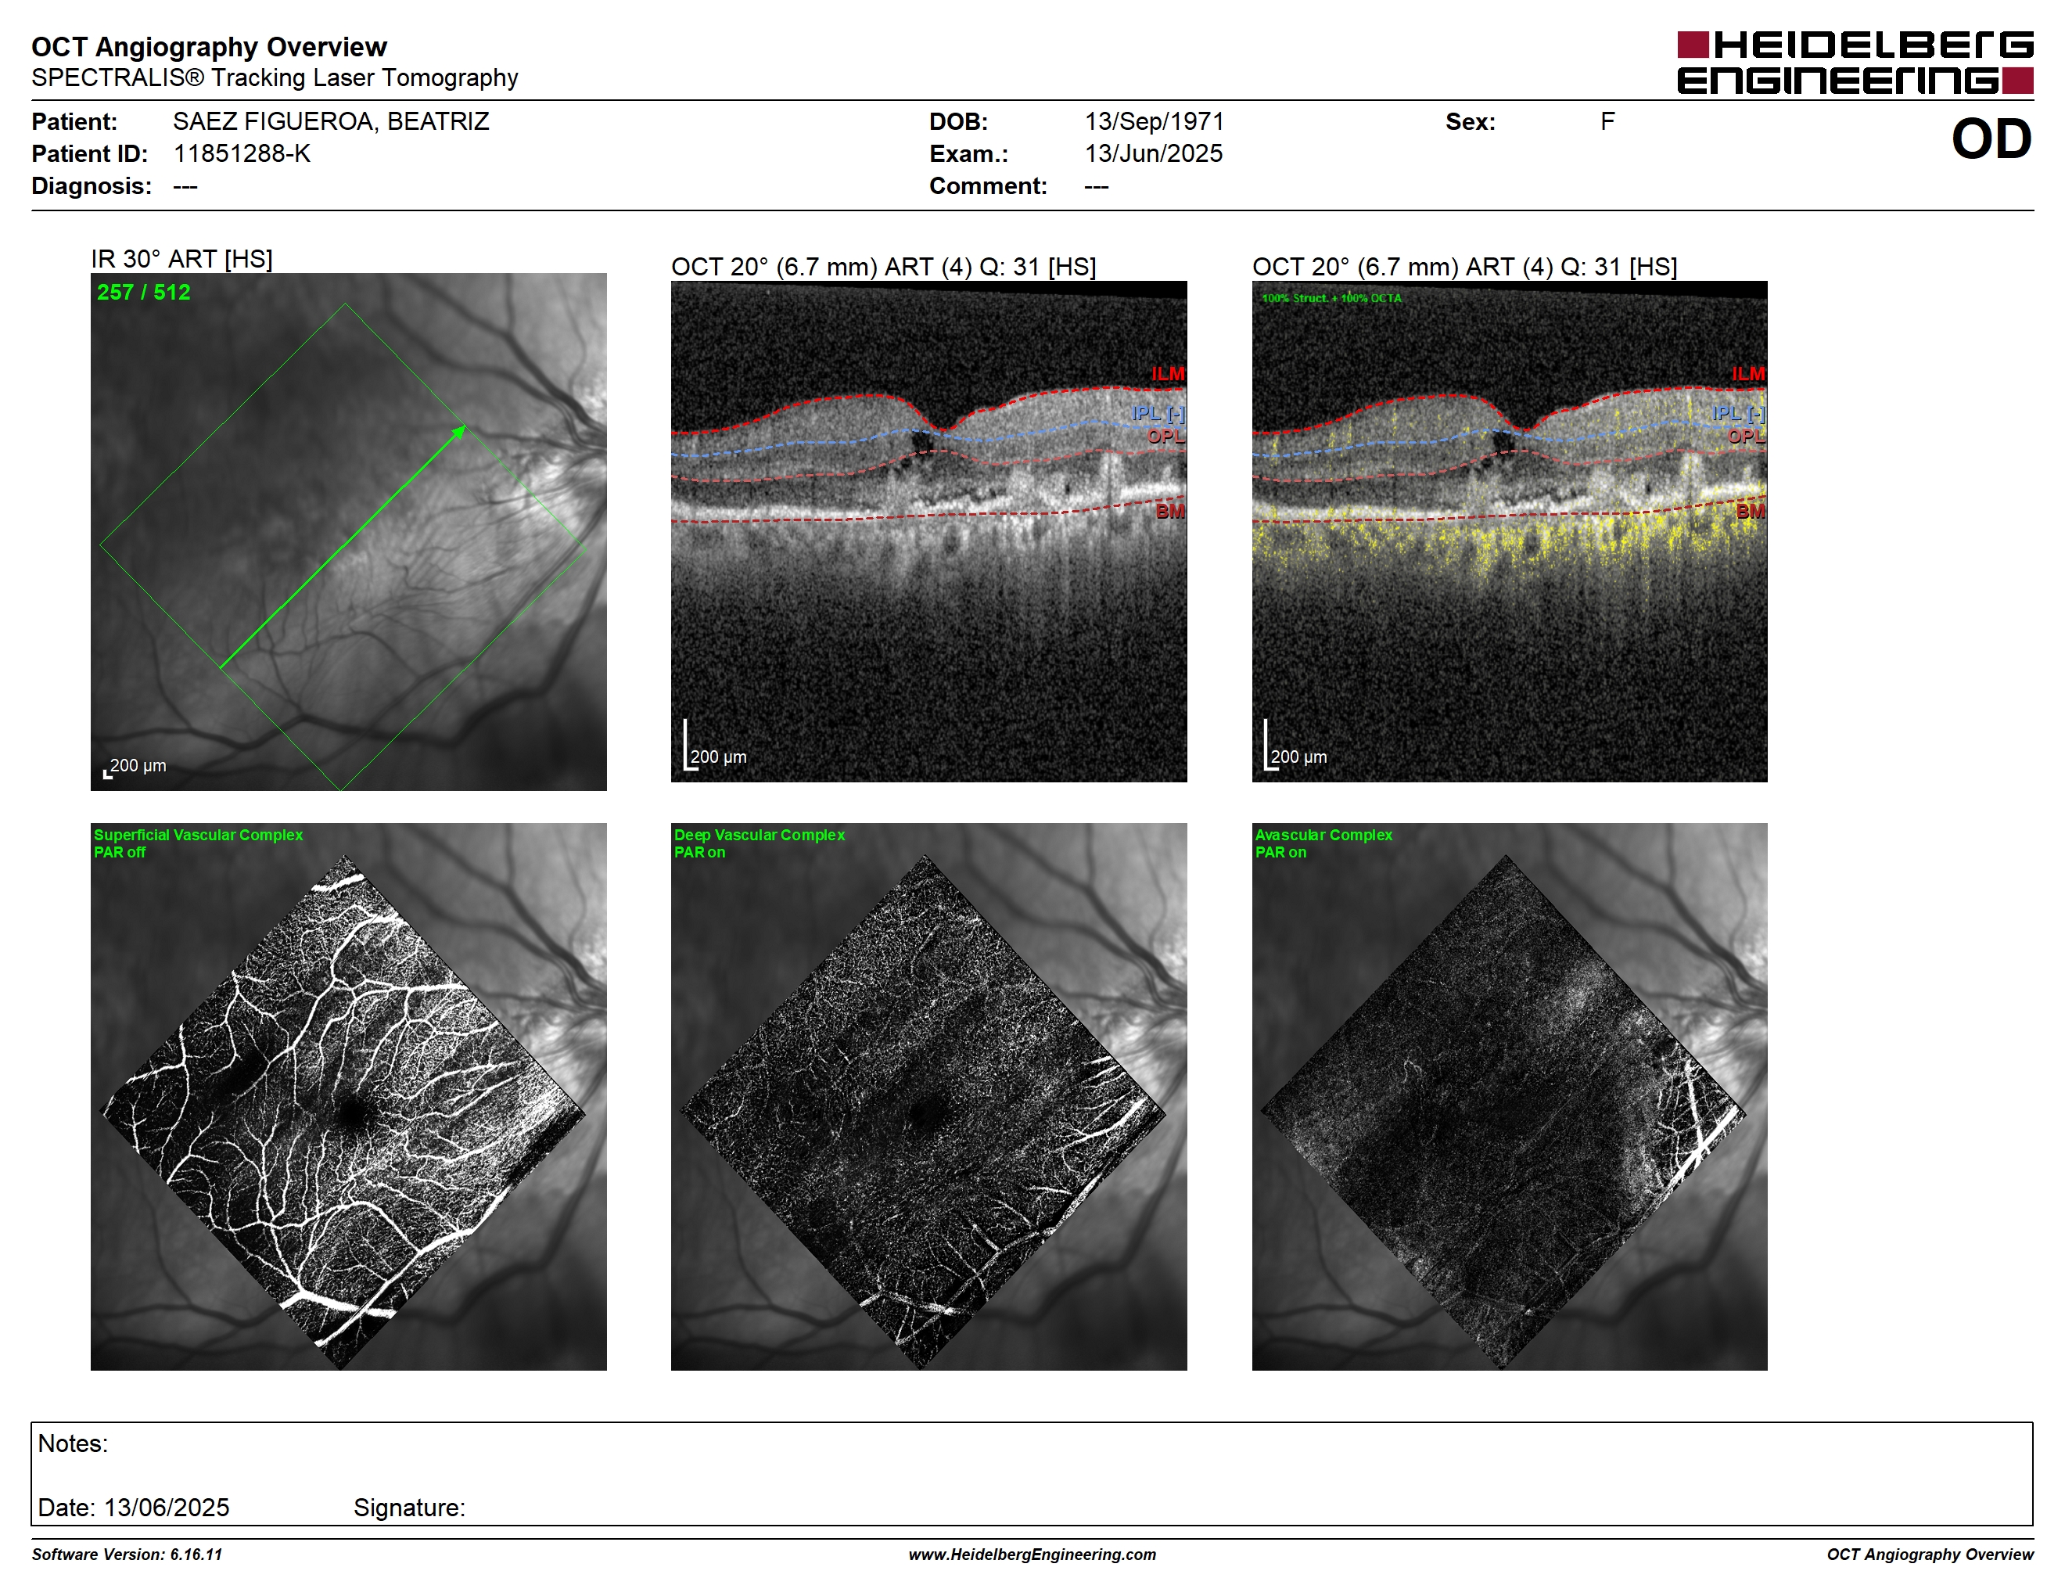Open the IR 30° ART fundus image
The image size is (2065, 1596).
348,531
